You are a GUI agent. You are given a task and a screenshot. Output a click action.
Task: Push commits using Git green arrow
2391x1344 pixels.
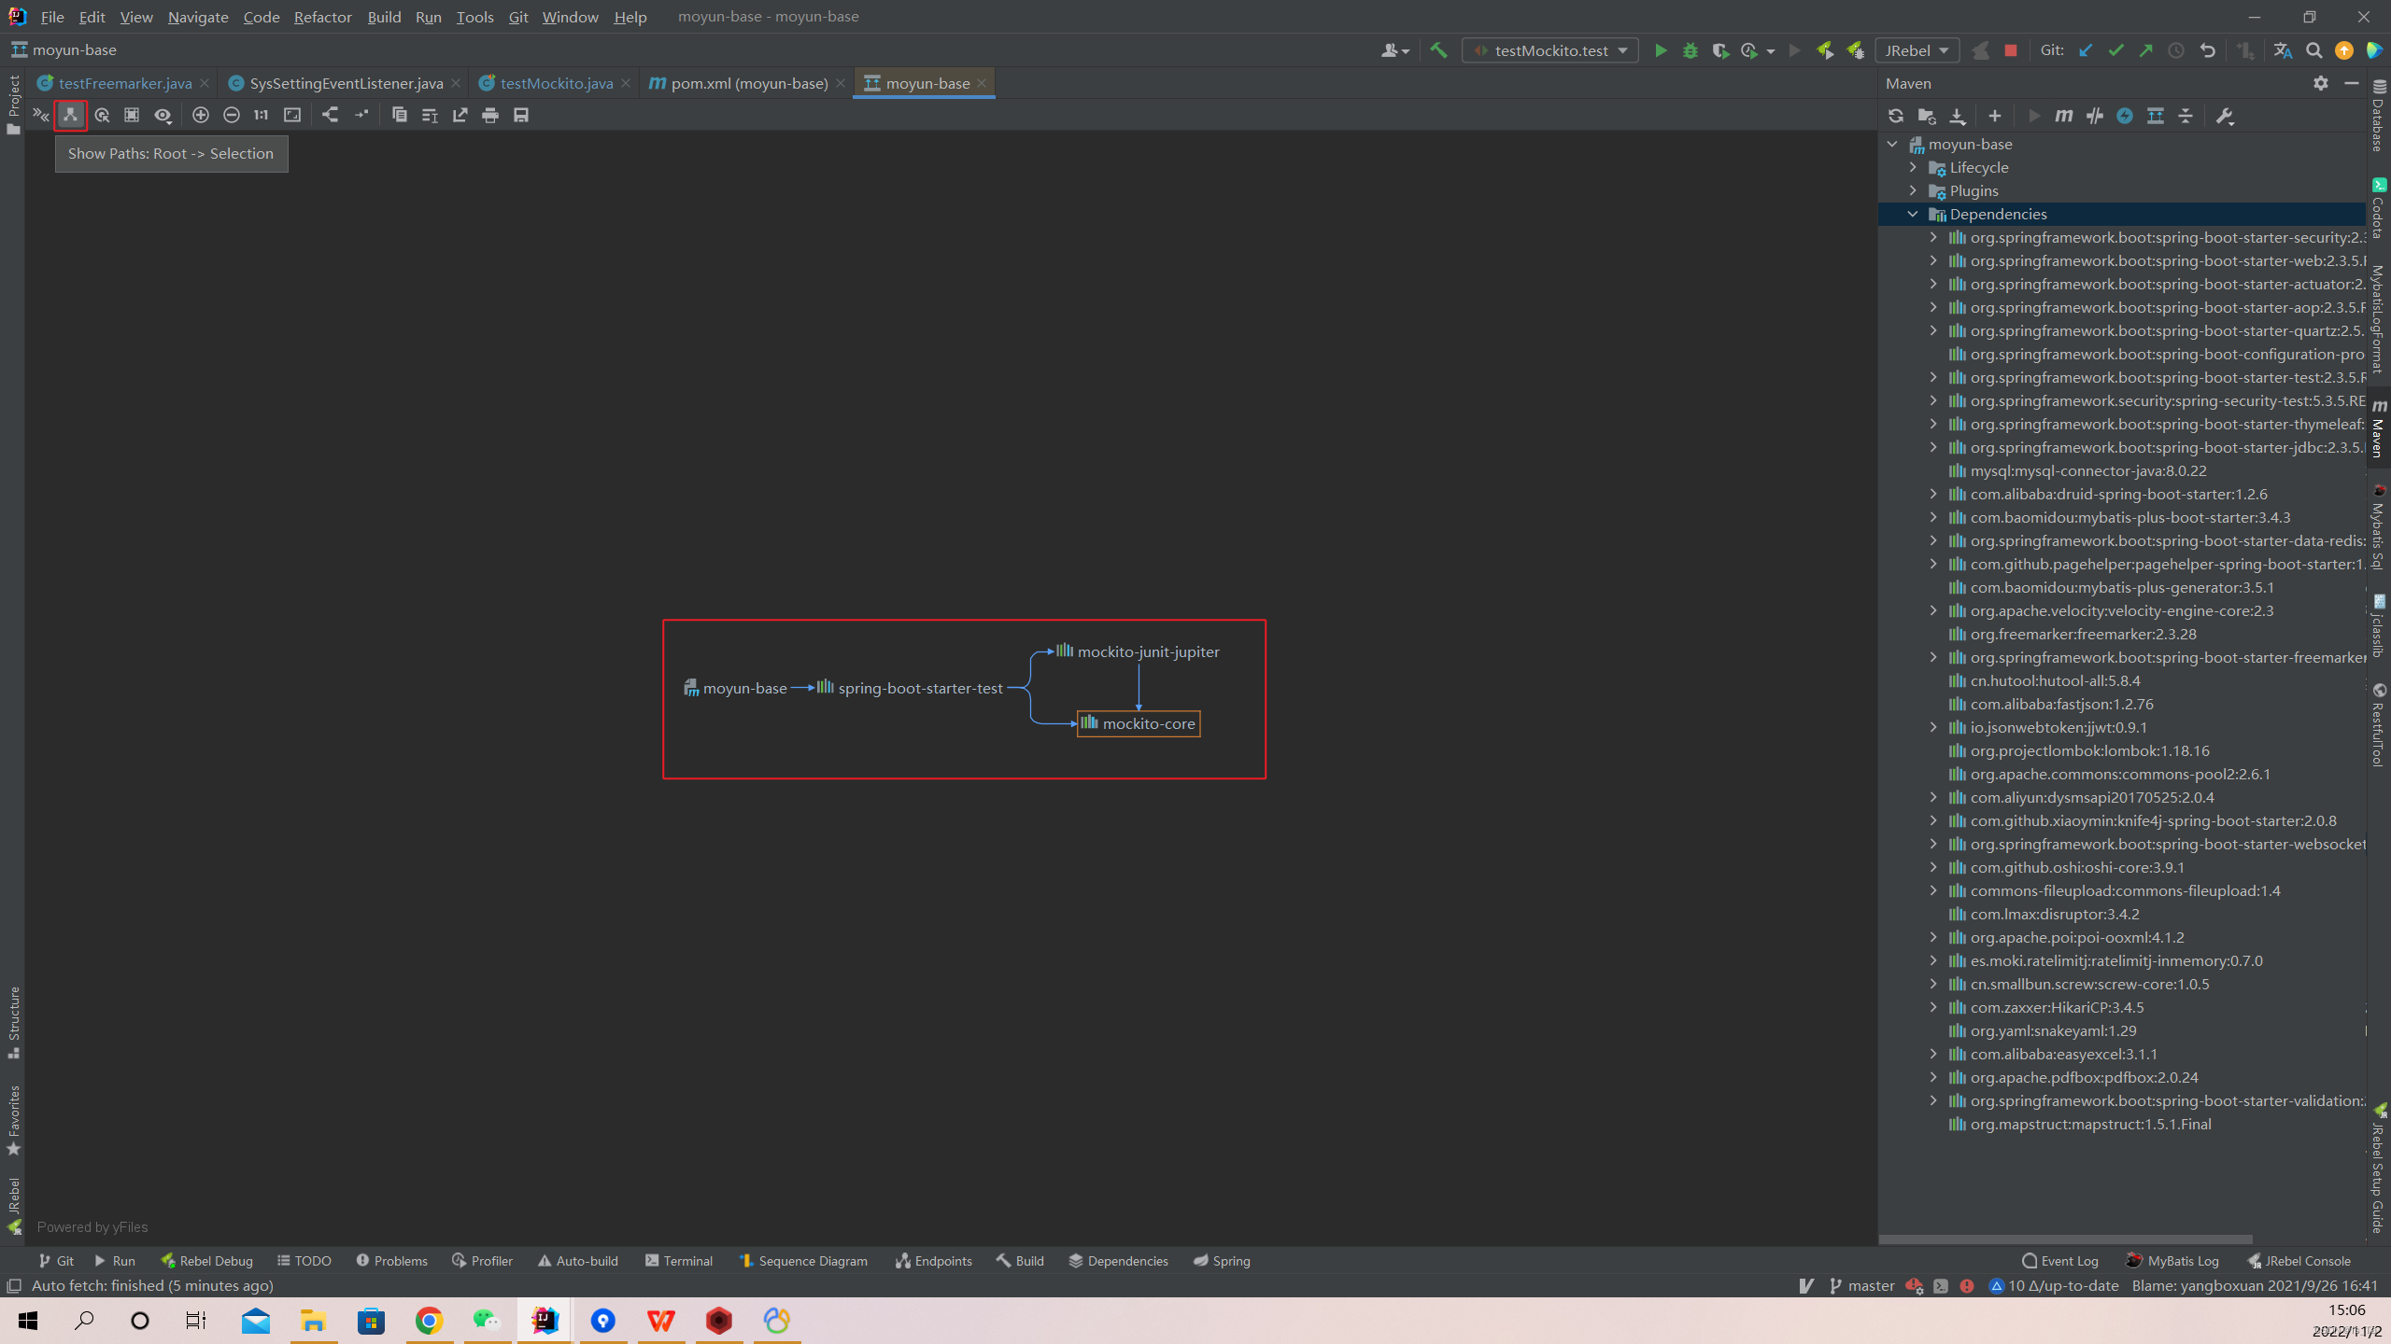point(2146,50)
